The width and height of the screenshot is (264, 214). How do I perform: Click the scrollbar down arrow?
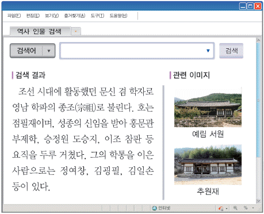point(258,201)
